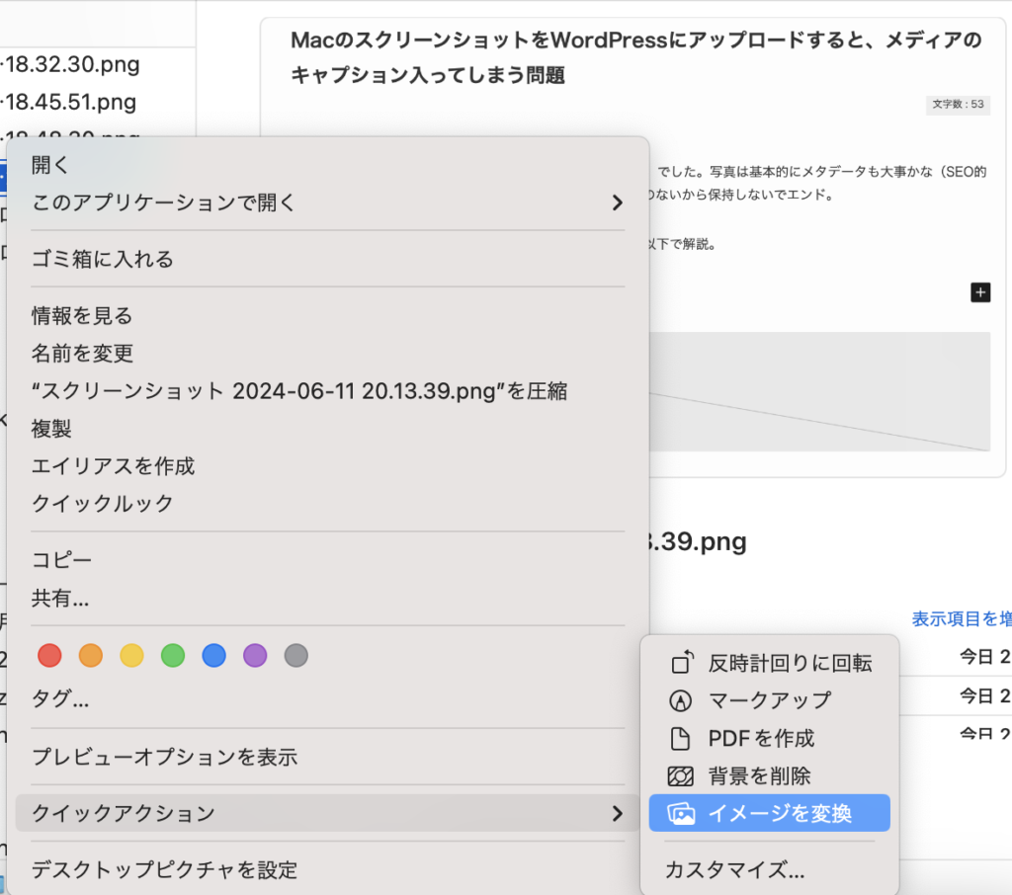Click the Convert Image icon
Image resolution: width=1012 pixels, height=895 pixels.
pyautogui.click(x=682, y=814)
